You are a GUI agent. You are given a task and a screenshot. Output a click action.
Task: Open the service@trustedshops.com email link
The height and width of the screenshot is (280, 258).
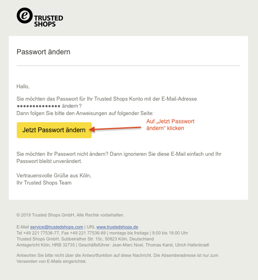57,227
